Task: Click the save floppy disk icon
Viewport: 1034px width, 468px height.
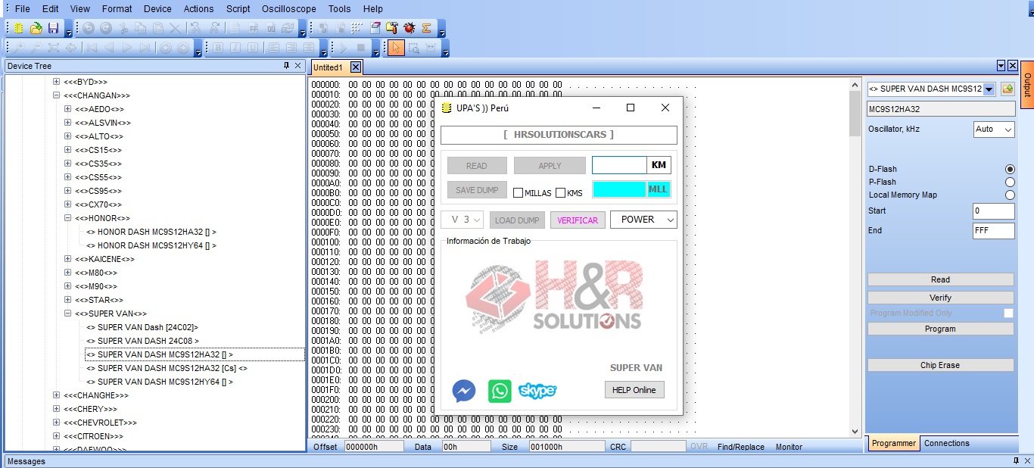Action: pyautogui.click(x=53, y=28)
